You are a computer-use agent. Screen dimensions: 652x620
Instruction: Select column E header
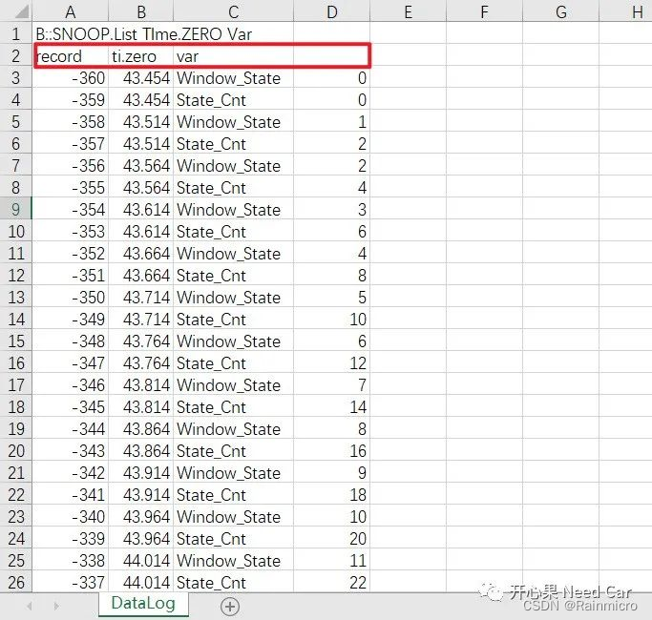[409, 11]
